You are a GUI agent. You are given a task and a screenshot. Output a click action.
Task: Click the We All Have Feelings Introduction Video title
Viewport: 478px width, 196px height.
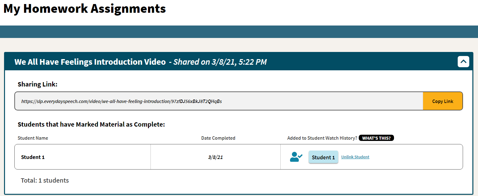90,62
